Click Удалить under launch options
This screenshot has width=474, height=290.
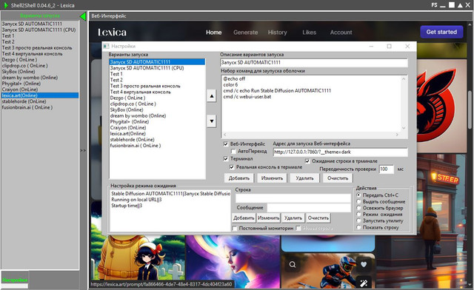coord(304,178)
